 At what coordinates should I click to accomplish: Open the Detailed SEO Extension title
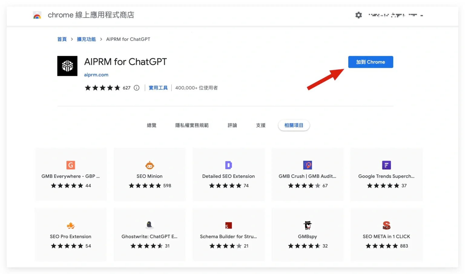pyautogui.click(x=229, y=176)
